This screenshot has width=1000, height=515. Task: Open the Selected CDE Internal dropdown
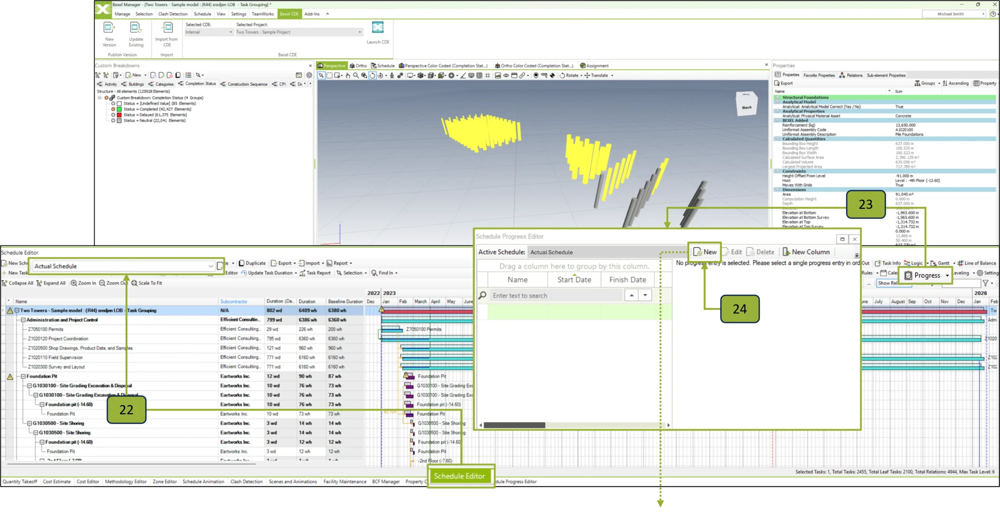(209, 32)
